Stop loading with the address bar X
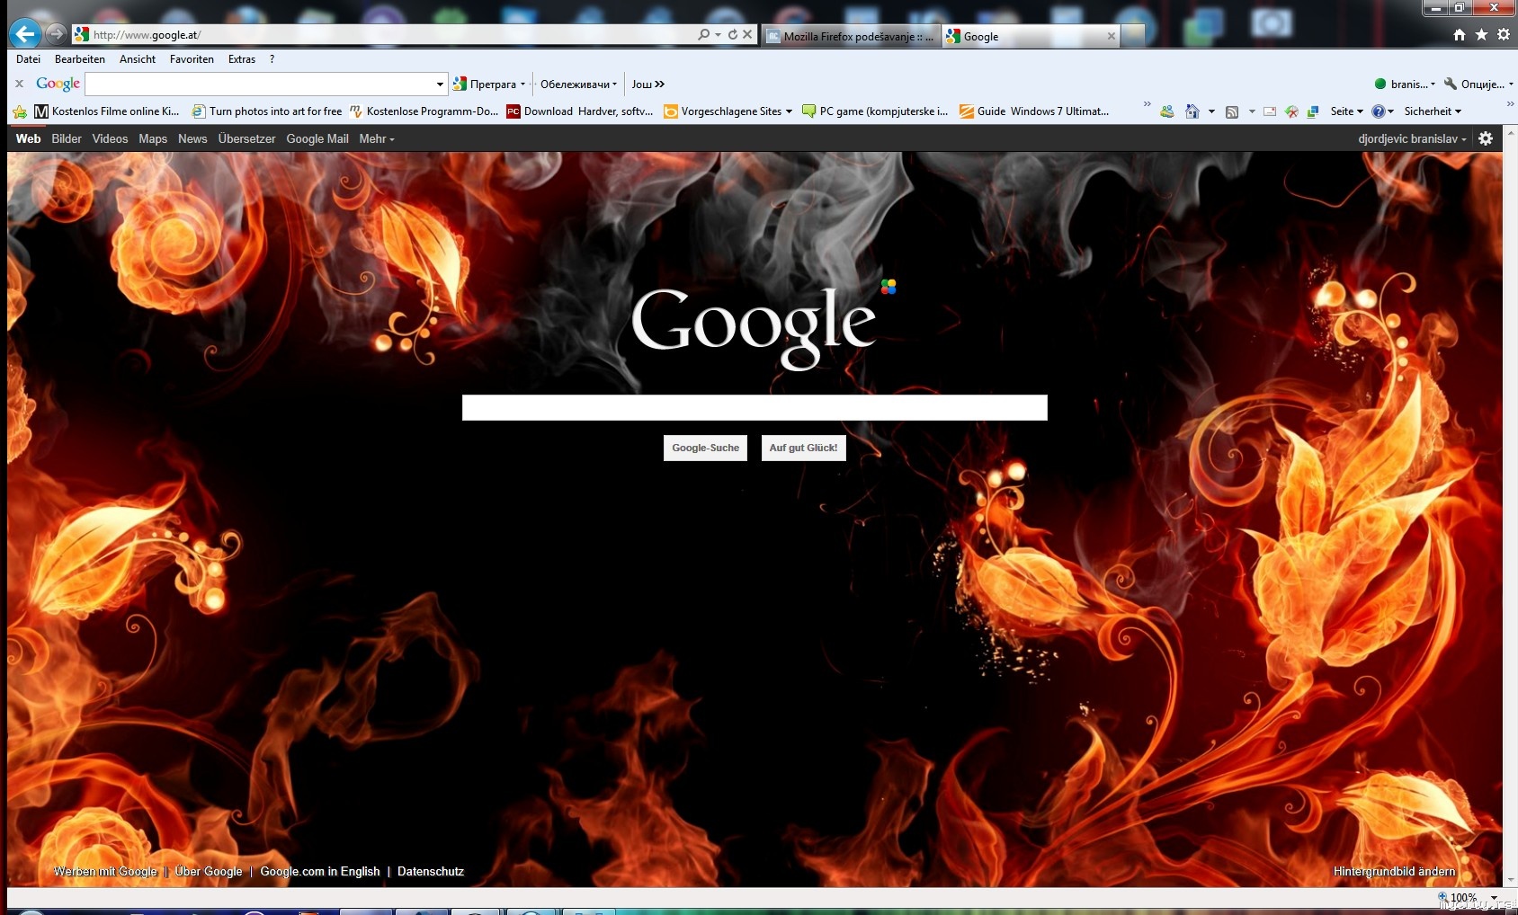 pyautogui.click(x=747, y=34)
